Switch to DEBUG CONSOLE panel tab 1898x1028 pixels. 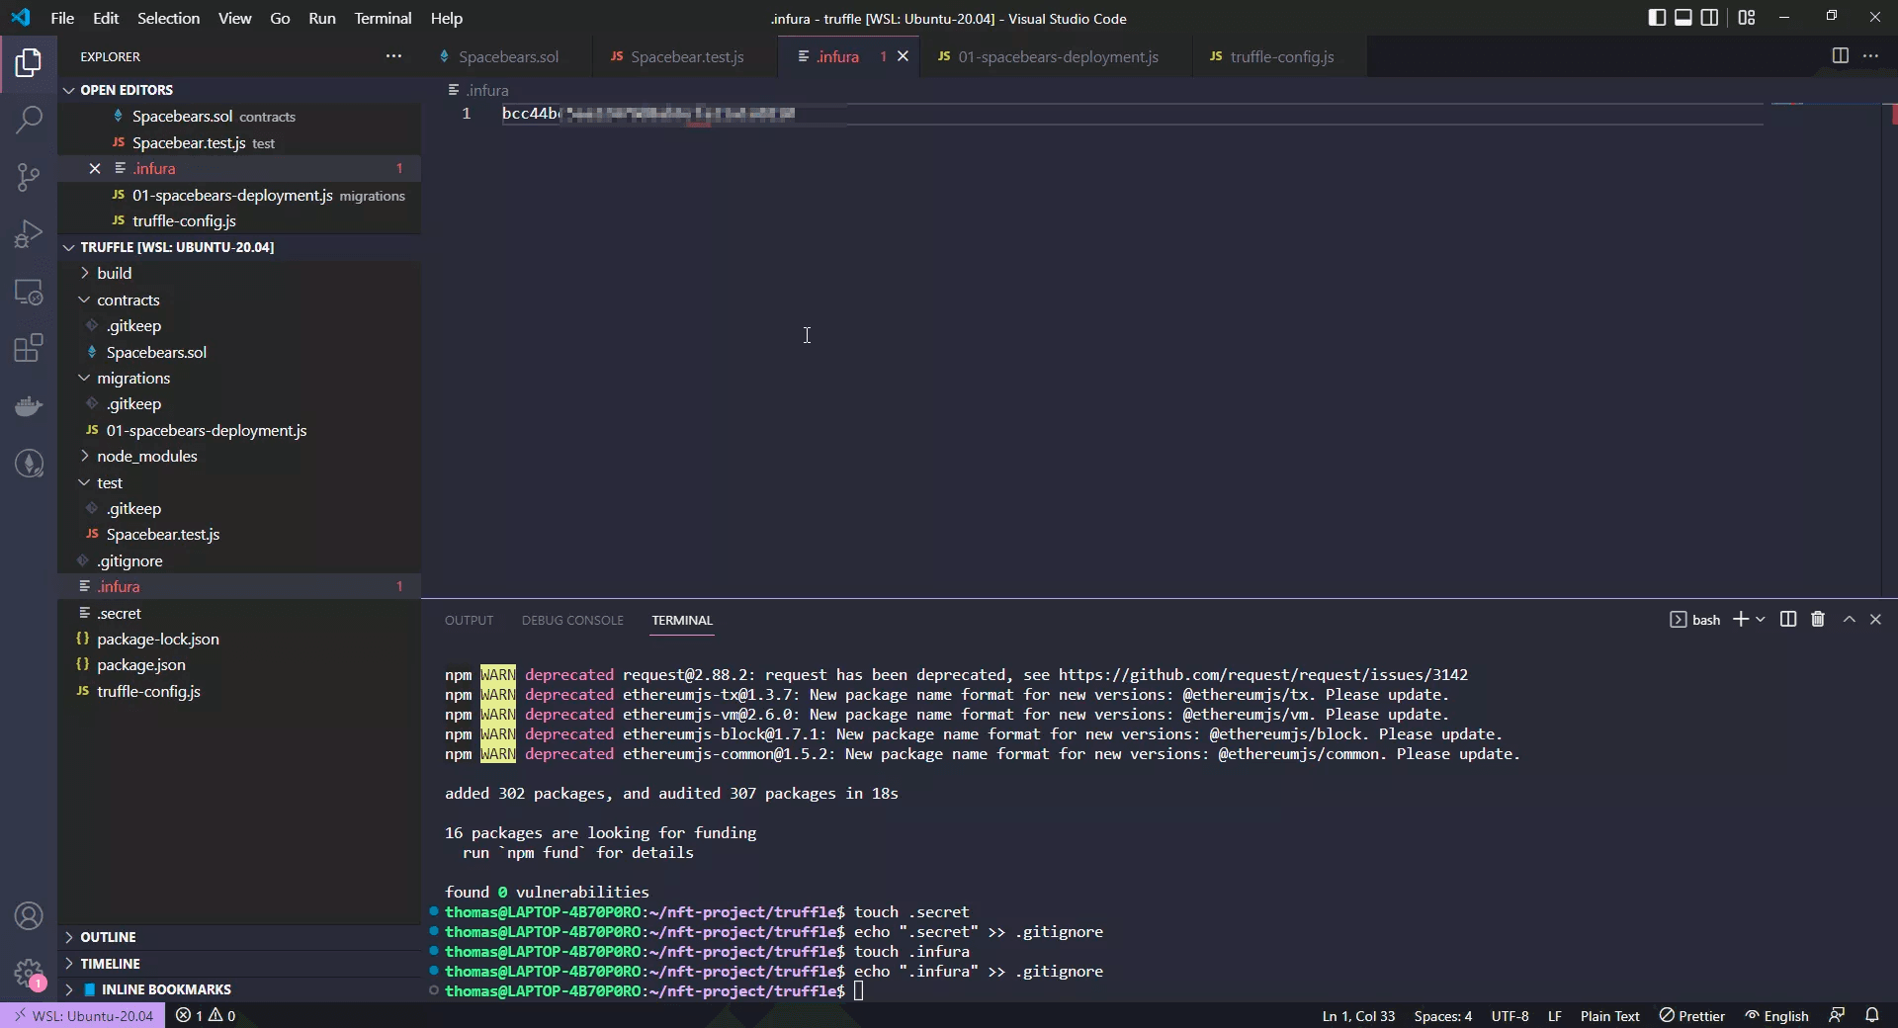(572, 621)
